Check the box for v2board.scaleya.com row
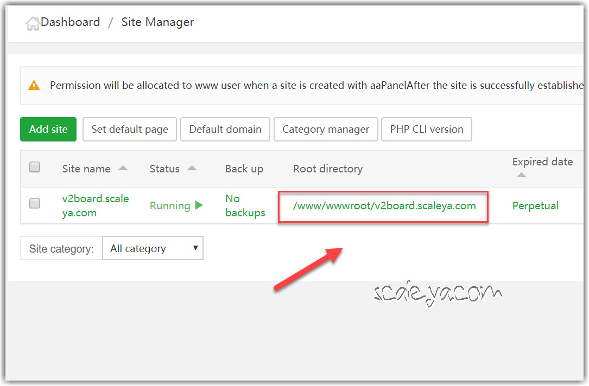This screenshot has height=386, width=589. coord(35,204)
